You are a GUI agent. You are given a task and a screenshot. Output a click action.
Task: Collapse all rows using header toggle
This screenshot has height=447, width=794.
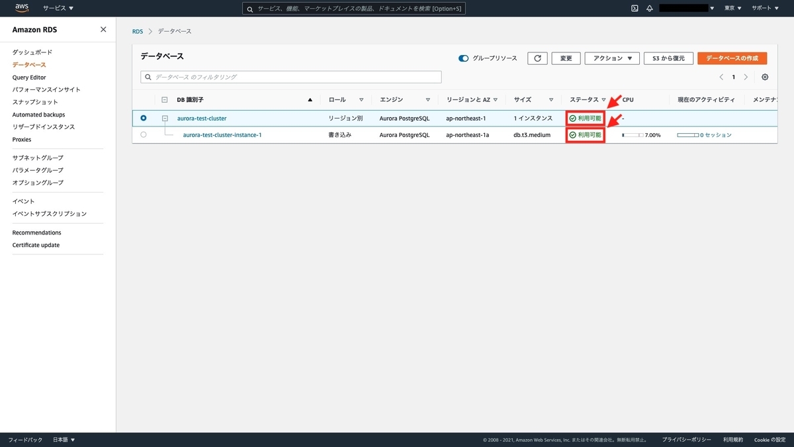pyautogui.click(x=165, y=99)
